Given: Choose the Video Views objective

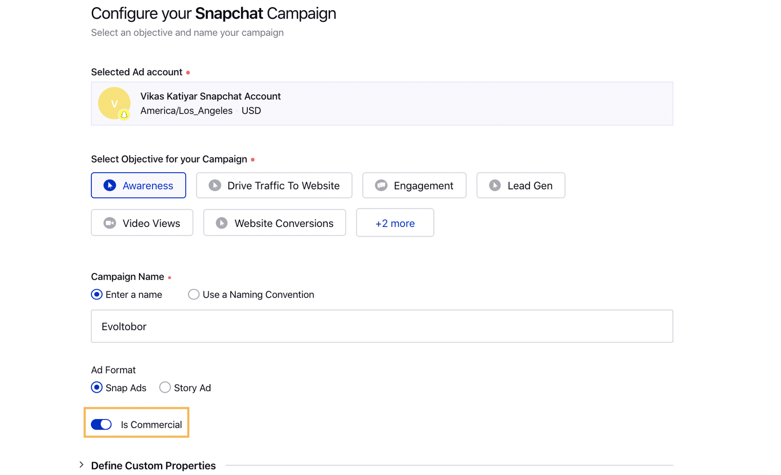Looking at the screenshot, I should 142,223.
